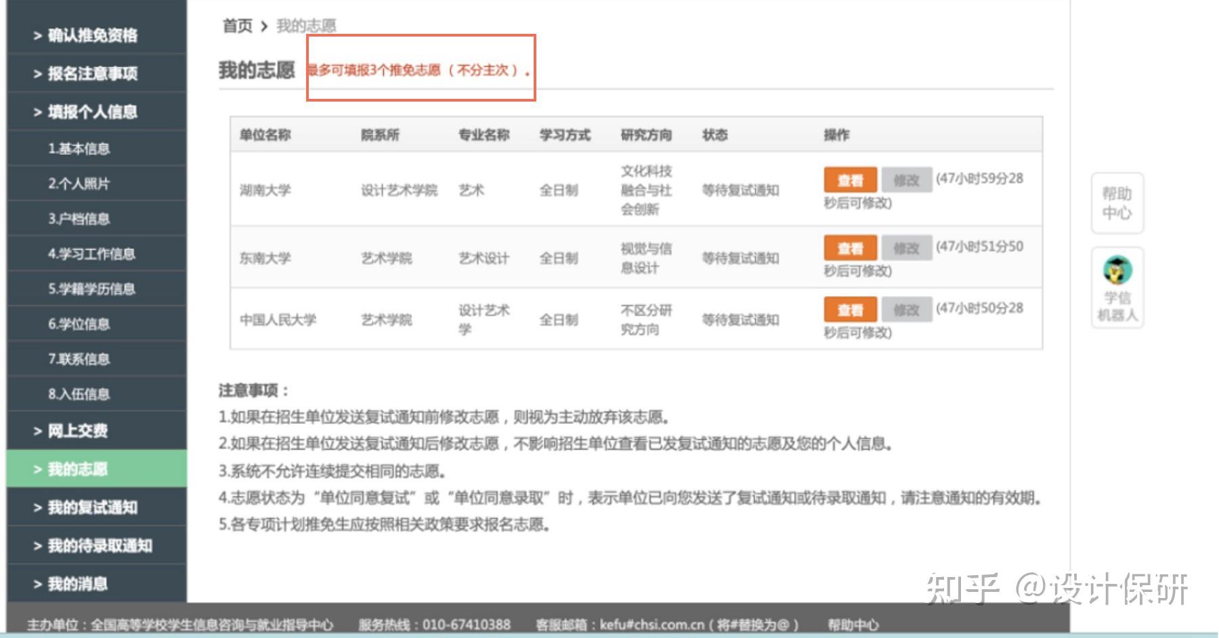Click 院系所 column header

[x=380, y=135]
